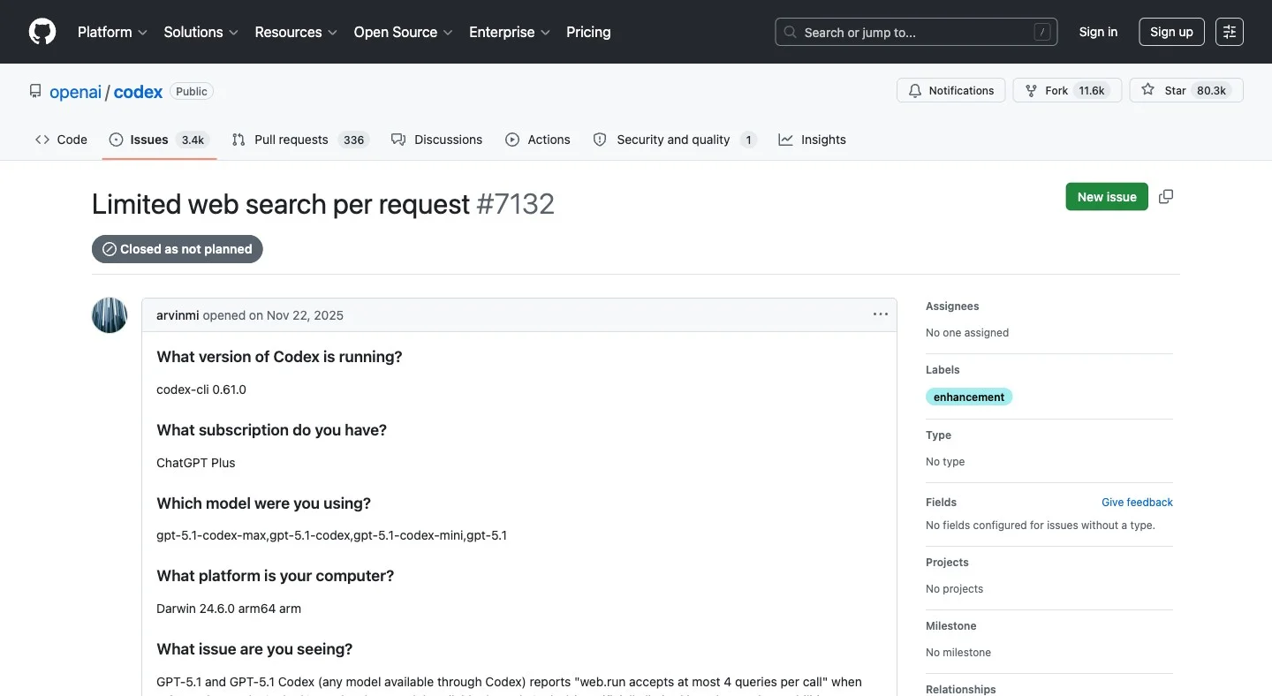The height and width of the screenshot is (696, 1272).
Task: Open the GitHub homepage logo
Action: pos(42,32)
